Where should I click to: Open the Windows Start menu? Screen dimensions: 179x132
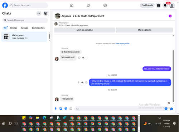[x=3, y=123]
